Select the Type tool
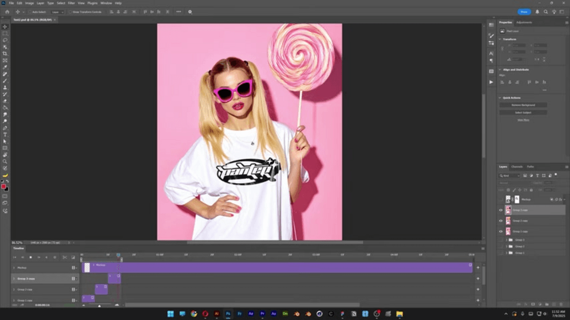 5,134
